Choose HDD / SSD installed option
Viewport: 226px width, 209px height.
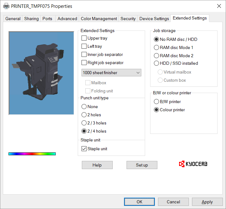(x=156, y=63)
